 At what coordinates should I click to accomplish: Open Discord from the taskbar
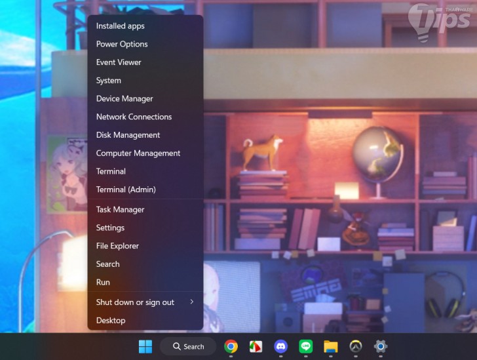281,347
